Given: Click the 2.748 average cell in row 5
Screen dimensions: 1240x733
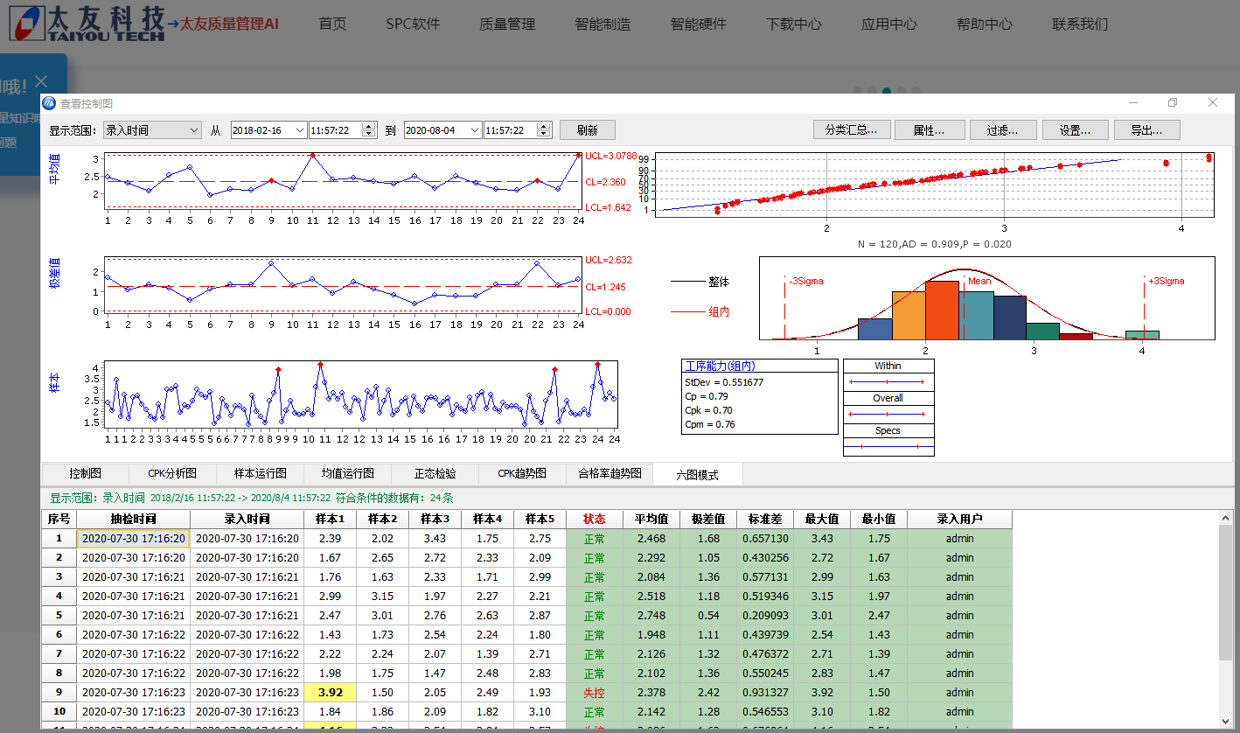Looking at the screenshot, I should click(651, 615).
